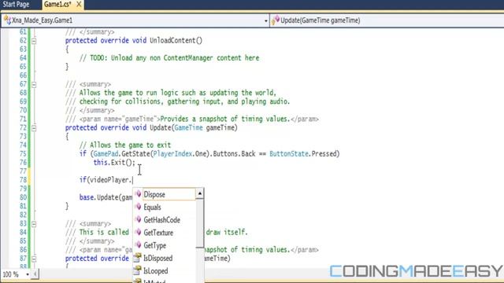The image size is (504, 283).
Task: Click the UnloadContent method name
Action: [172, 41]
